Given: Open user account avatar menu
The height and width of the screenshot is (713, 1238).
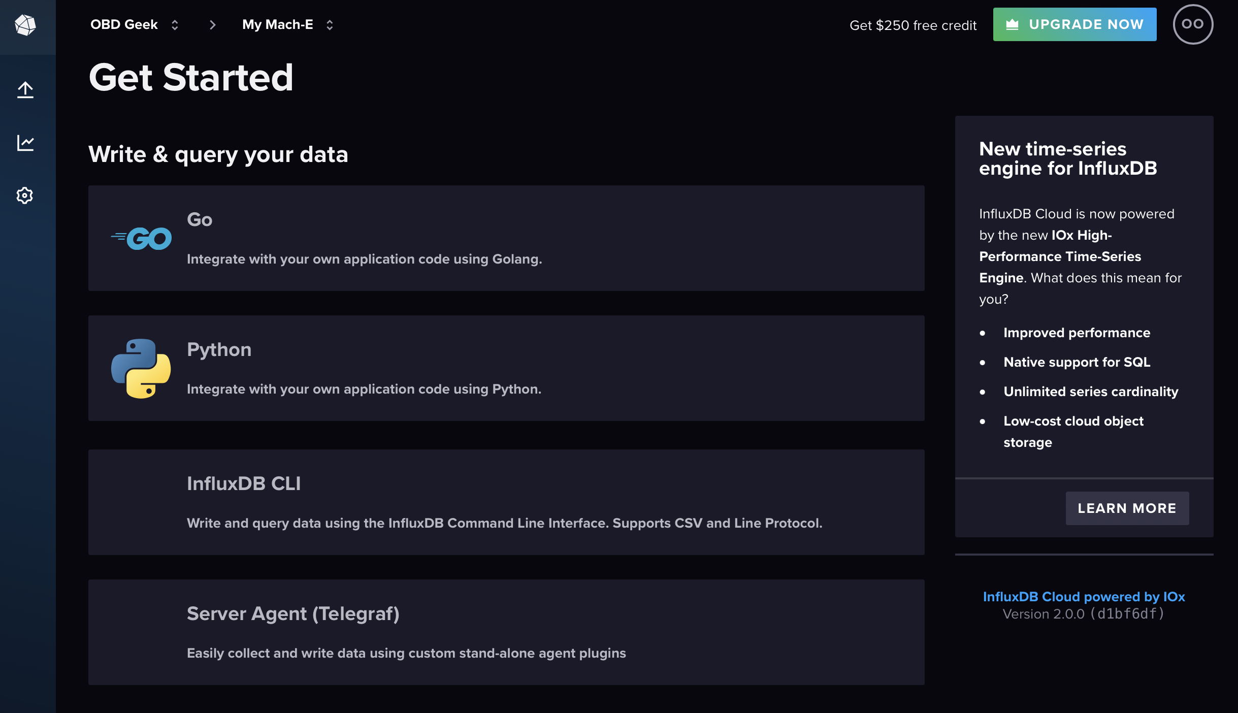Looking at the screenshot, I should tap(1193, 24).
